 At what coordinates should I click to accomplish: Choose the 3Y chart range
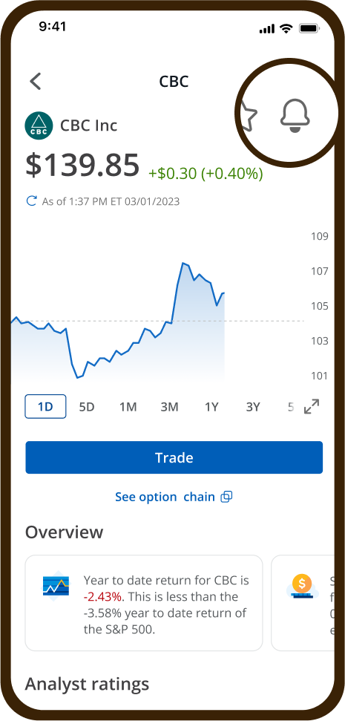253,406
